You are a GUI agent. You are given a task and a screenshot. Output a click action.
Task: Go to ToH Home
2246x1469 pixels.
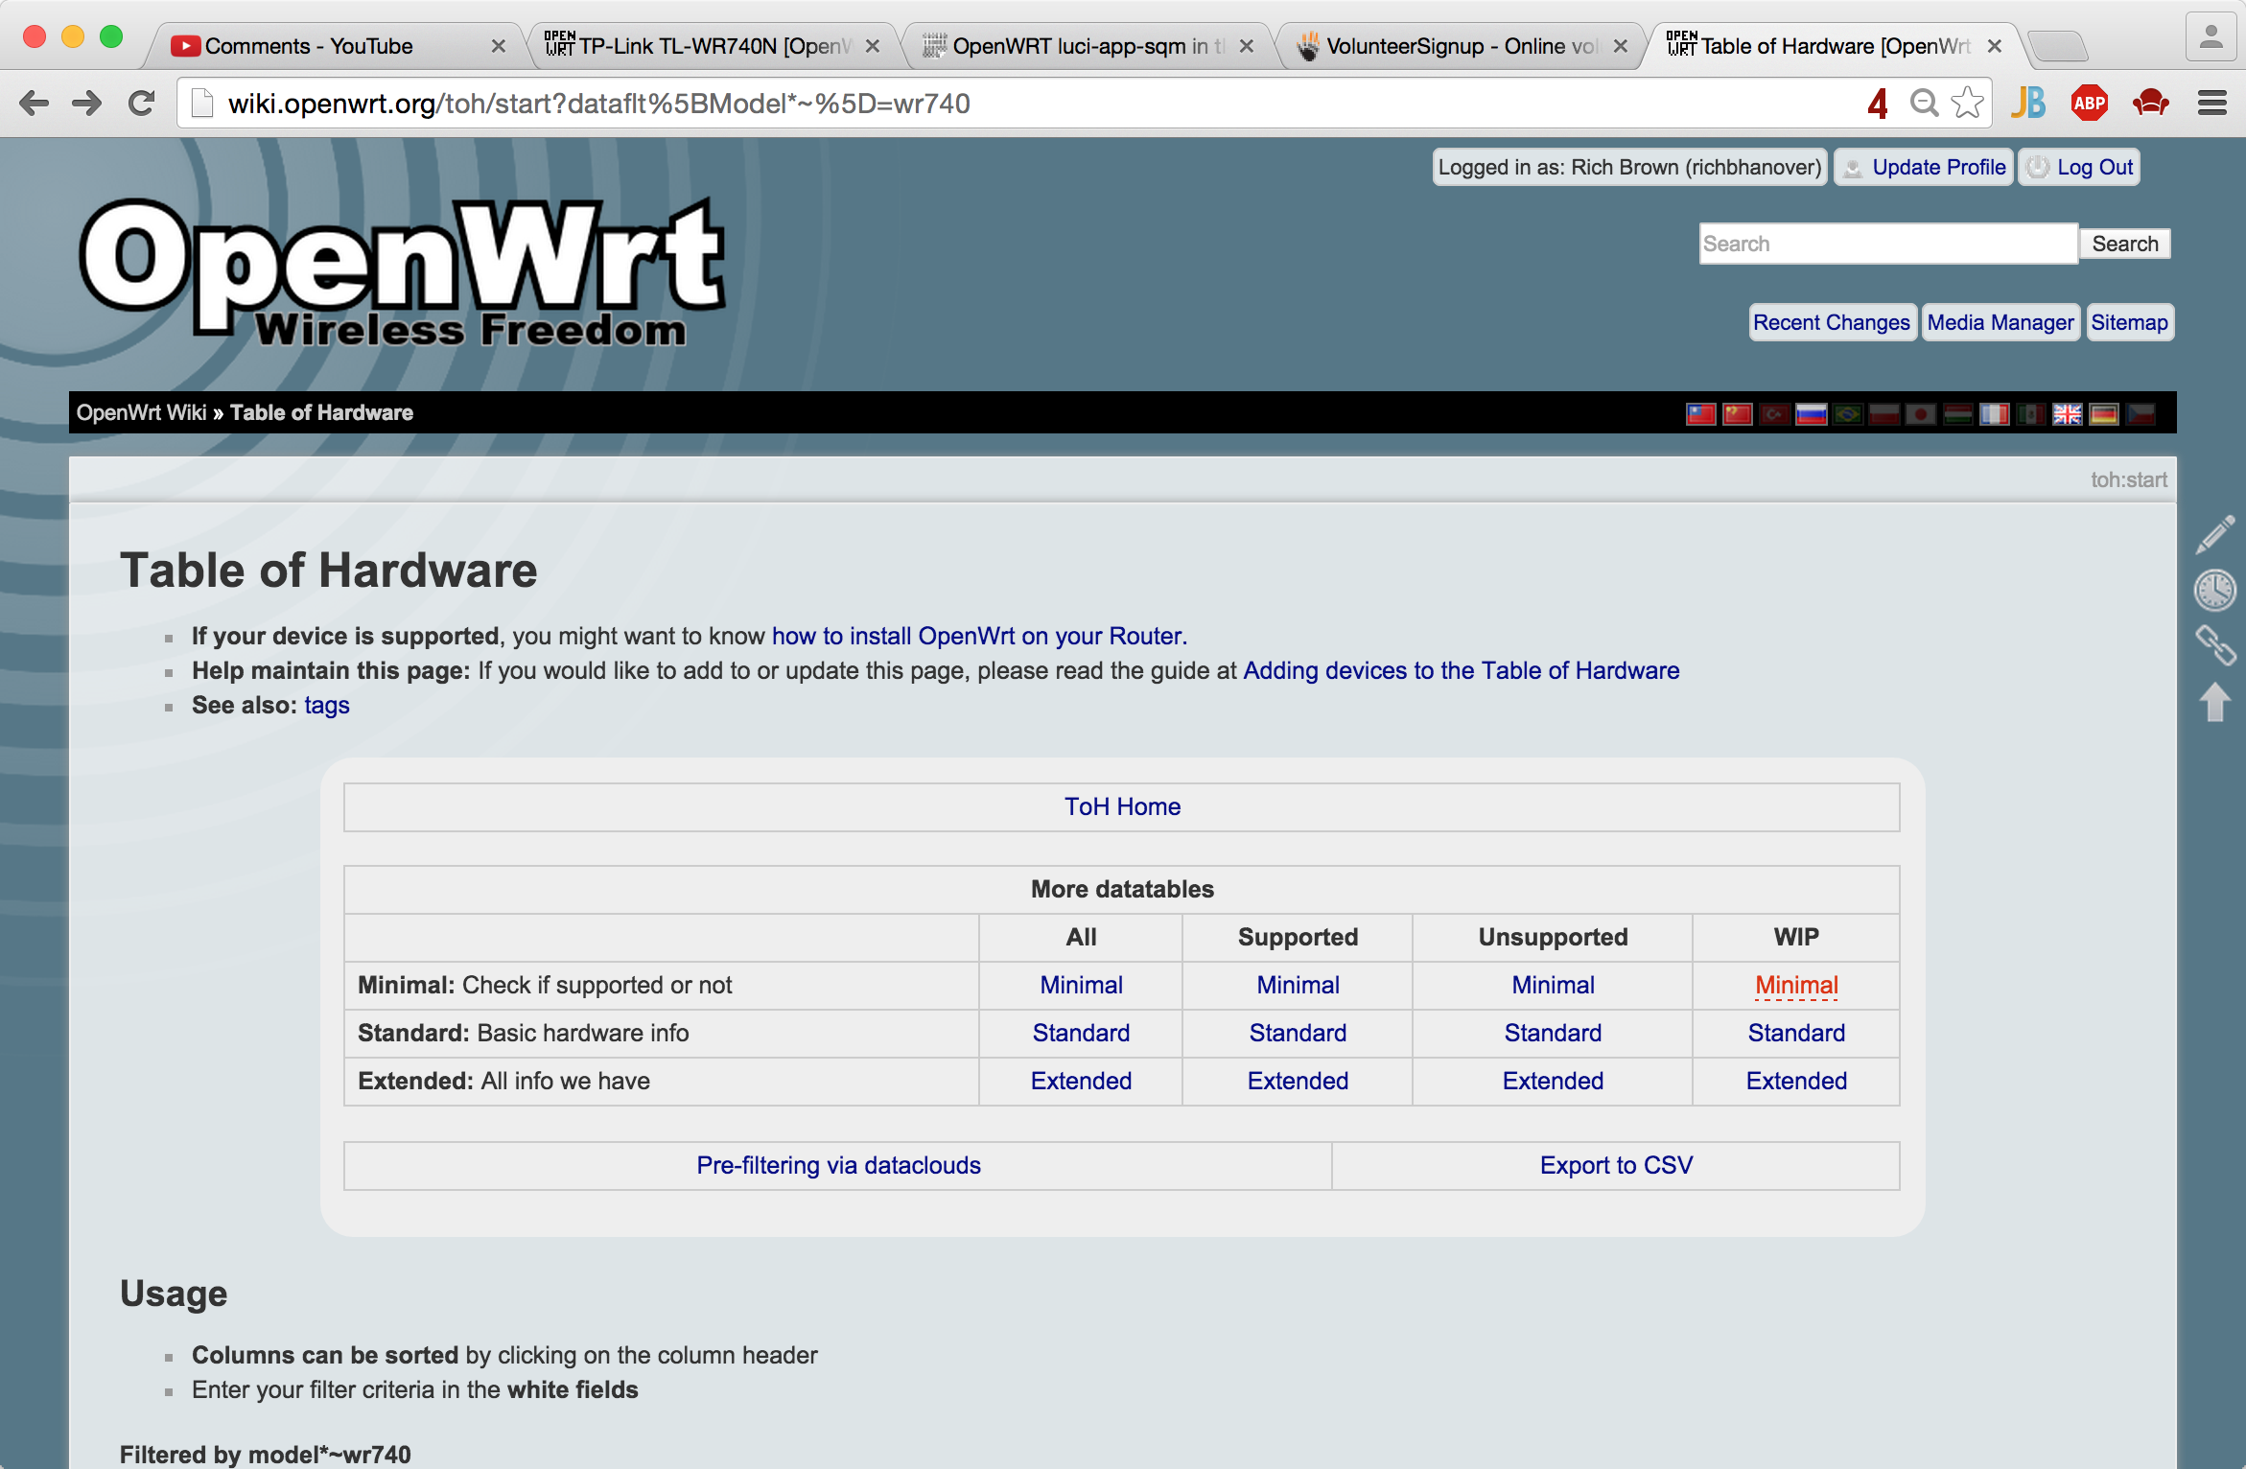click(1122, 806)
